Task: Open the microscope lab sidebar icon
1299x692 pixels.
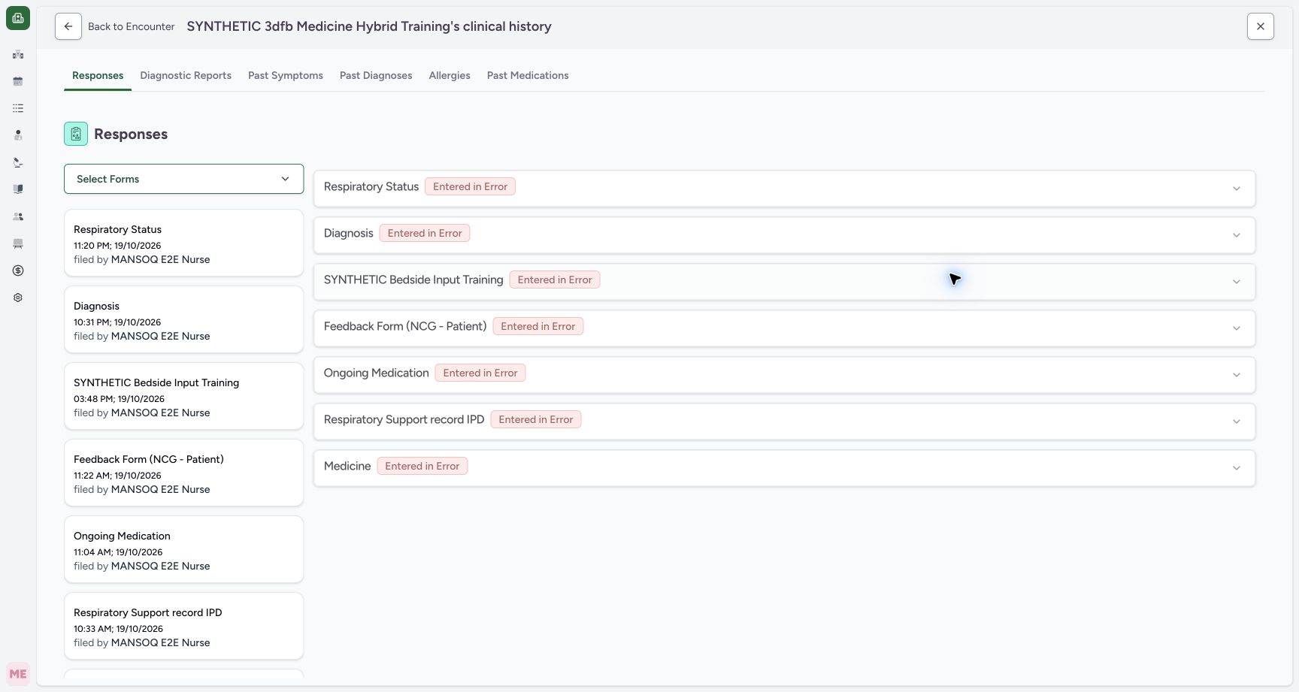Action: [18, 162]
